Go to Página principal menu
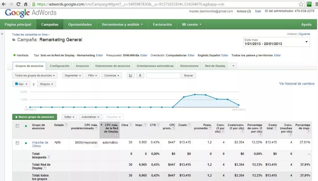 tap(18, 24)
